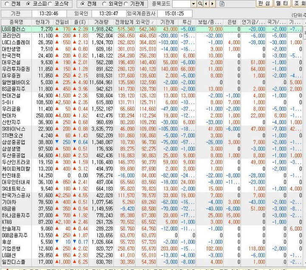Sort by 투신 column header

187,22
